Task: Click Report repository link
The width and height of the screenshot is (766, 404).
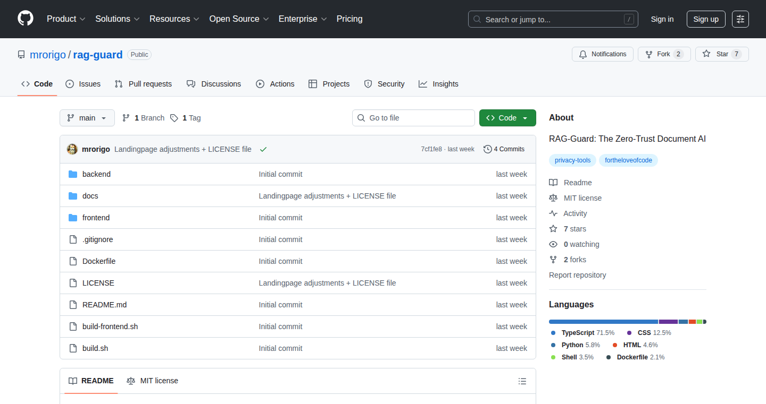Action: 577,275
